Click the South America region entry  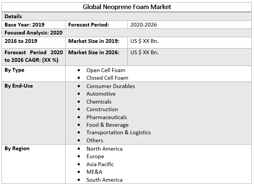click(104, 180)
